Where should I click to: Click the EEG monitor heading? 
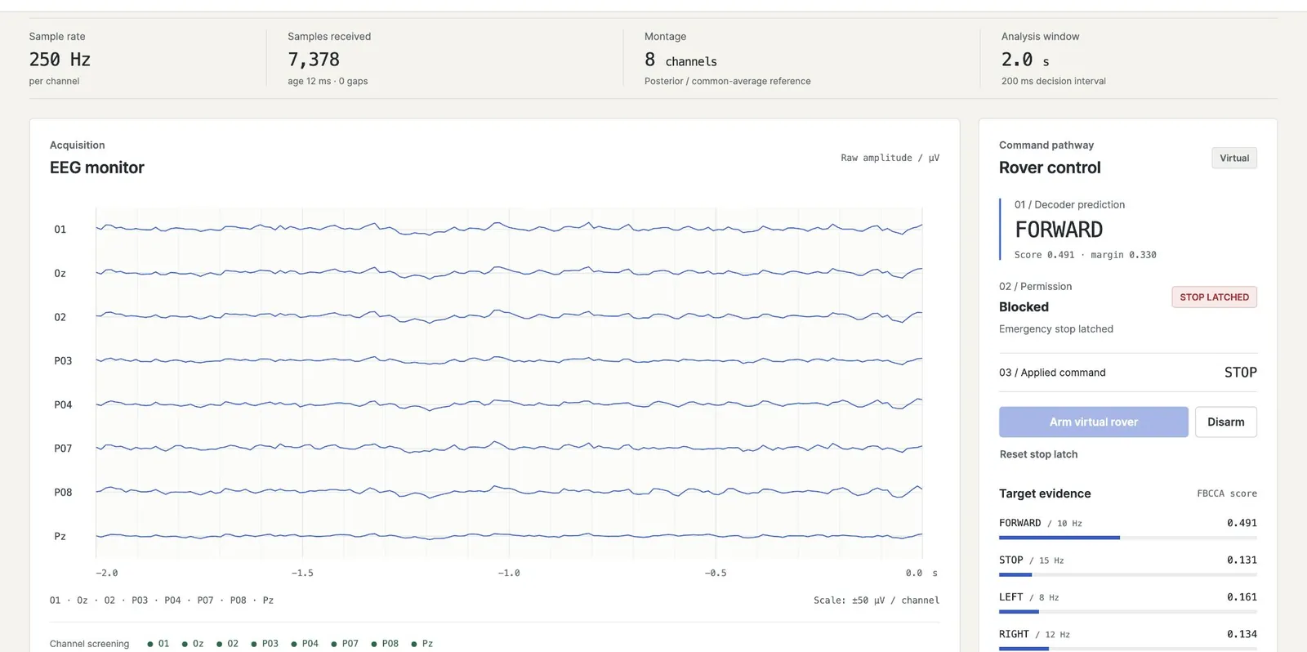96,167
